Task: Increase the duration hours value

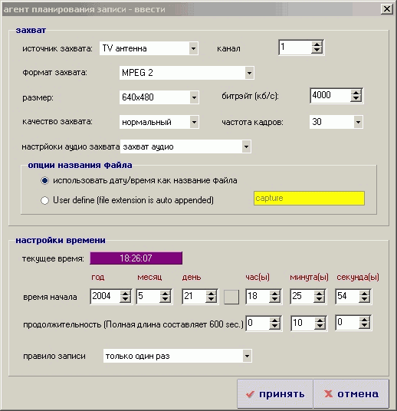Action: click(274, 321)
